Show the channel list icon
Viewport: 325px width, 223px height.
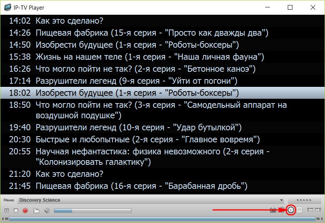[x=299, y=210]
